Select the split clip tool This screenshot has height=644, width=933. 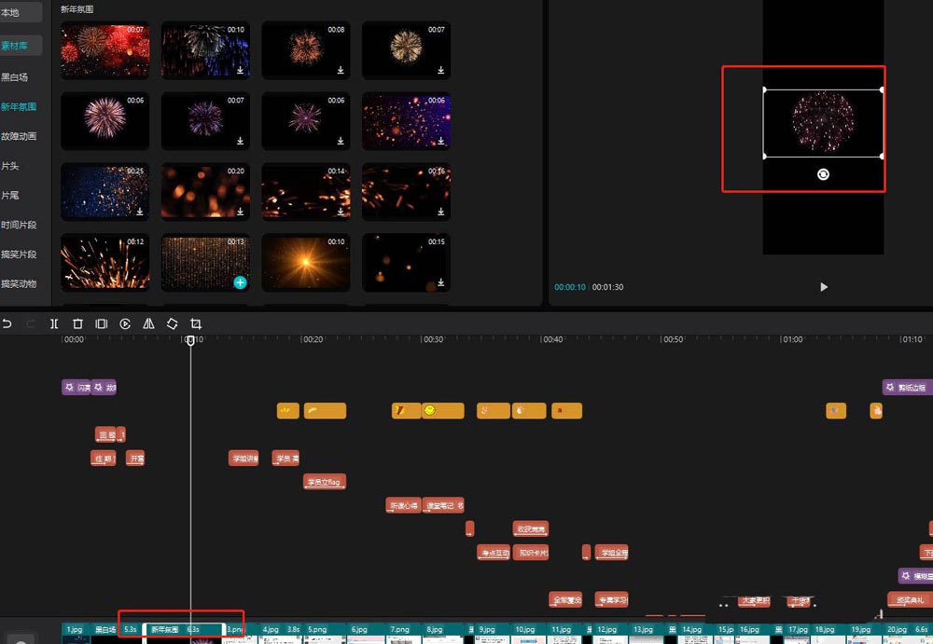[54, 323]
